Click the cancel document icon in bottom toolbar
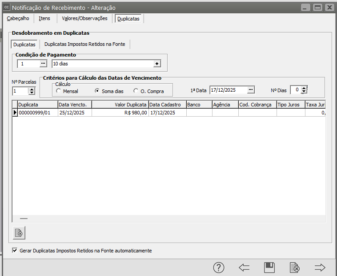The width and height of the screenshot is (337, 276). (294, 267)
